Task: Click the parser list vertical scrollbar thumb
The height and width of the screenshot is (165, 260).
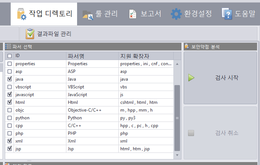Action: tap(177, 118)
